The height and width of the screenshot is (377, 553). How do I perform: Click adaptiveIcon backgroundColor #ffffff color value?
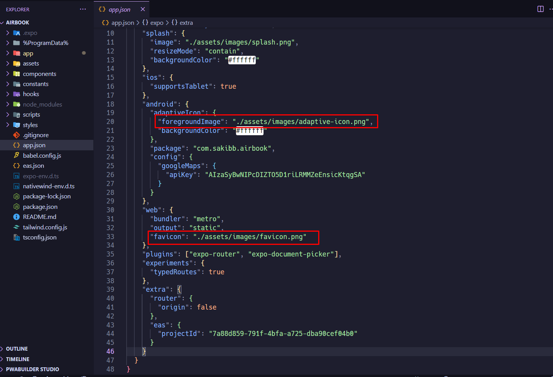[250, 131]
